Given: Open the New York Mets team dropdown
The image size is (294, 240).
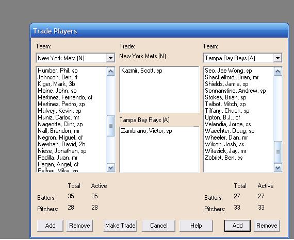Looking at the screenshot, I should 110,58.
